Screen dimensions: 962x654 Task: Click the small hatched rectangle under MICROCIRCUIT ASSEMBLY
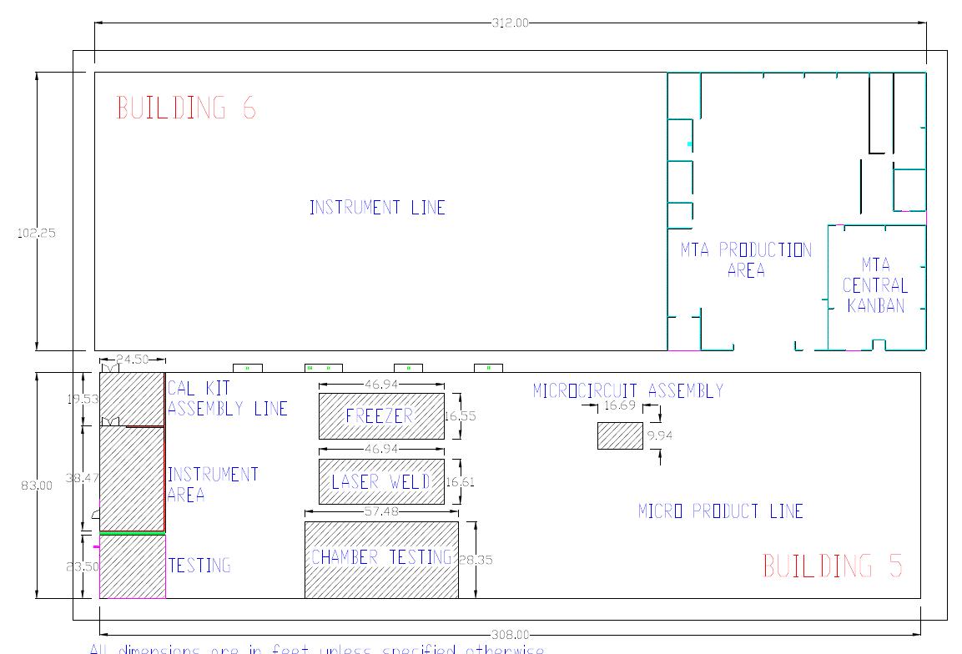620,435
